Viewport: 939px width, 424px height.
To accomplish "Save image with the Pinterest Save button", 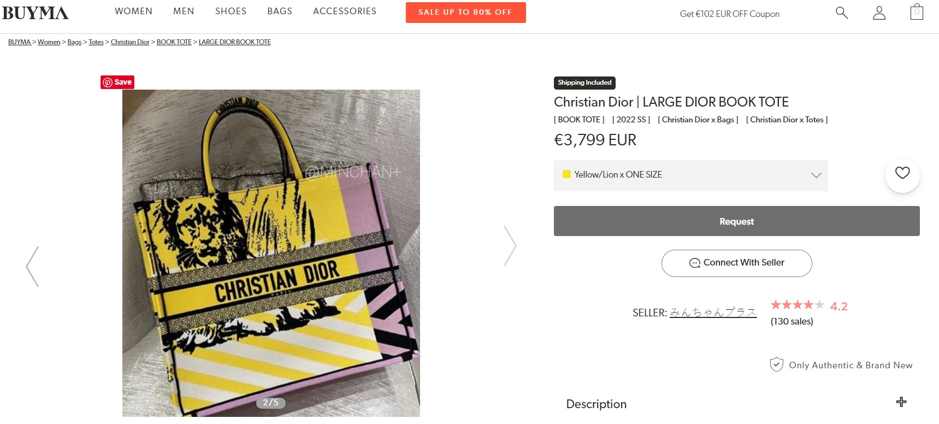I will [117, 82].
